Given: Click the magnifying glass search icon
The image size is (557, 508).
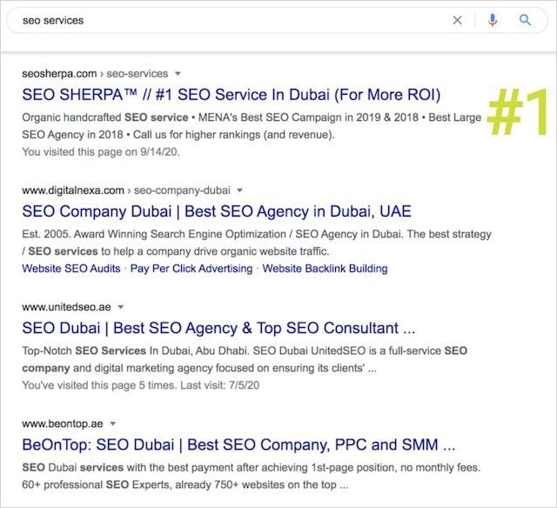Looking at the screenshot, I should click(x=525, y=20).
